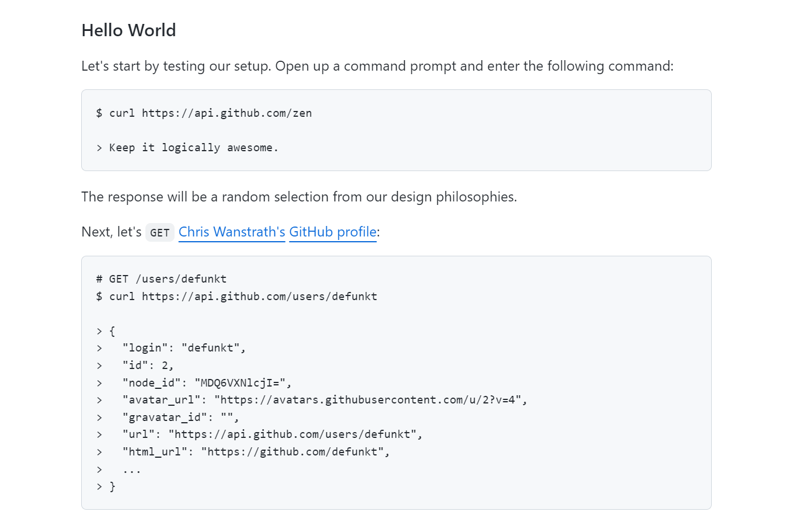Click the Hello World heading
790x522 pixels.
point(128,30)
